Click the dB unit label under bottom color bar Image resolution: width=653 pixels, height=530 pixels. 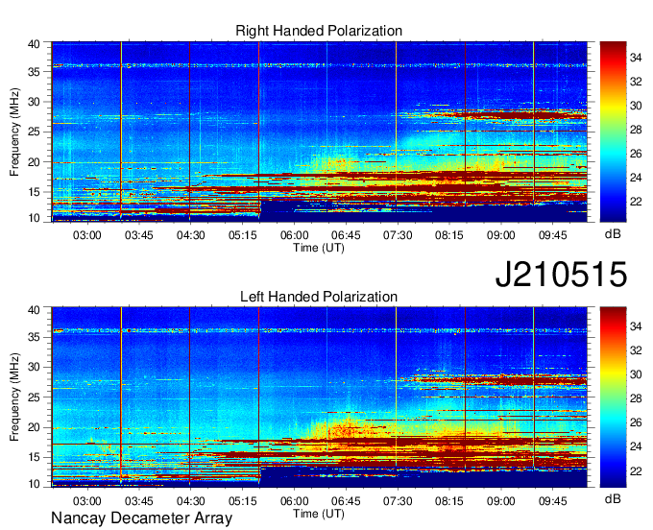(x=613, y=498)
